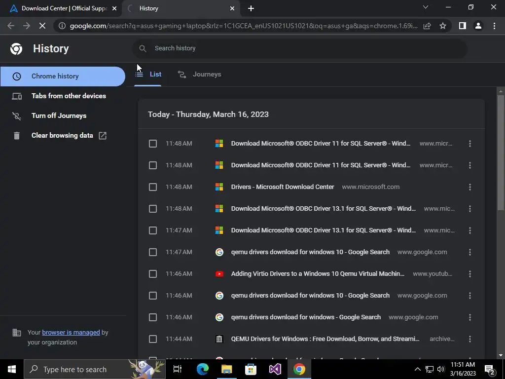This screenshot has width=505, height=379.
Task: Open actions menu for 11:47 AM ODBC 13.1 entry
Action: 470,230
